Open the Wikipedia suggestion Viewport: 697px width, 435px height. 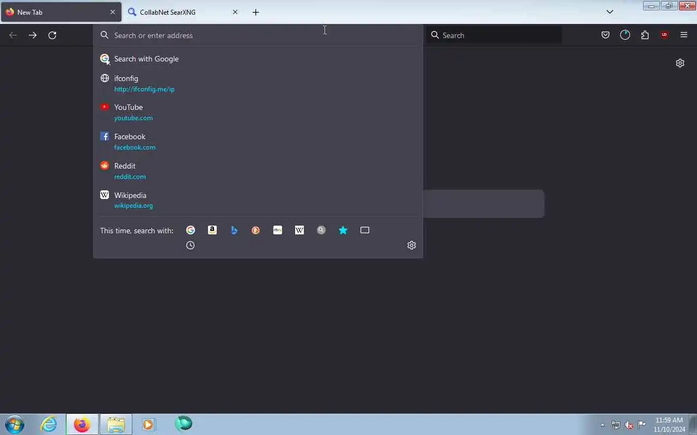258,200
